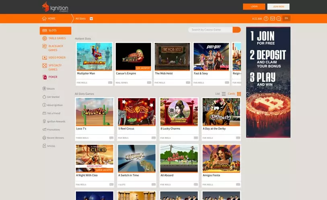327x200 pixels.
Task: Open Specialty Games category
Action: pos(56,67)
